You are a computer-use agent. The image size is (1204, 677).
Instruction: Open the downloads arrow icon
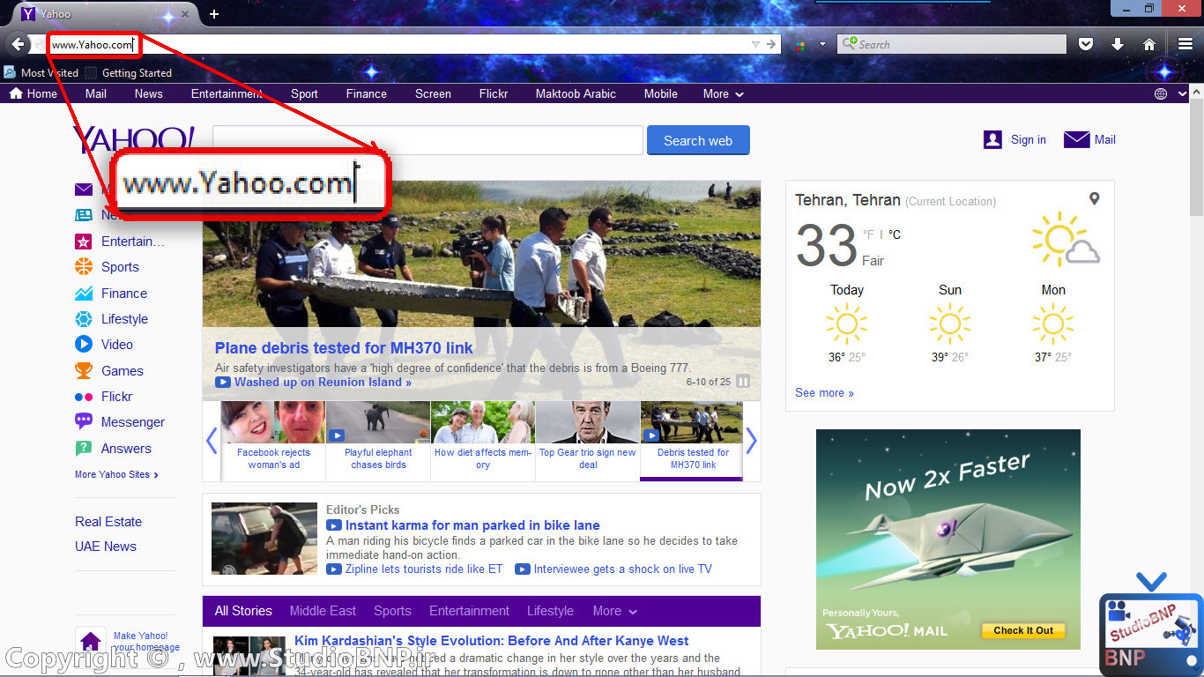(1118, 44)
